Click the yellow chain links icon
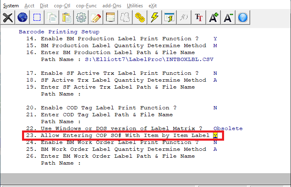 click(140, 17)
